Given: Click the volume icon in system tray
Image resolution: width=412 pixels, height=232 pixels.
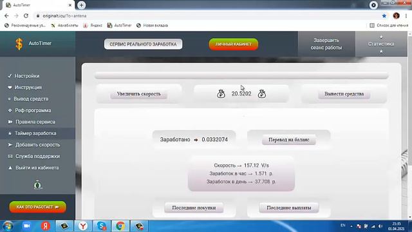Looking at the screenshot, I should 380,226.
